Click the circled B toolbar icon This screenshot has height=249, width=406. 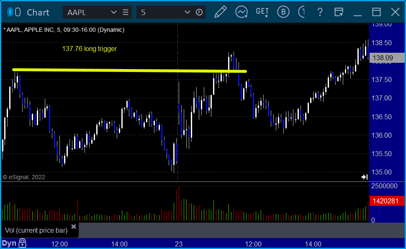(283, 12)
